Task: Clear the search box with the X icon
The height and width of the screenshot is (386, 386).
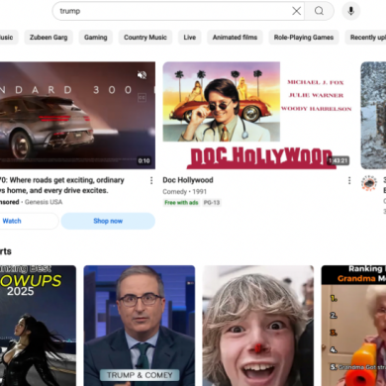Action: click(x=296, y=11)
